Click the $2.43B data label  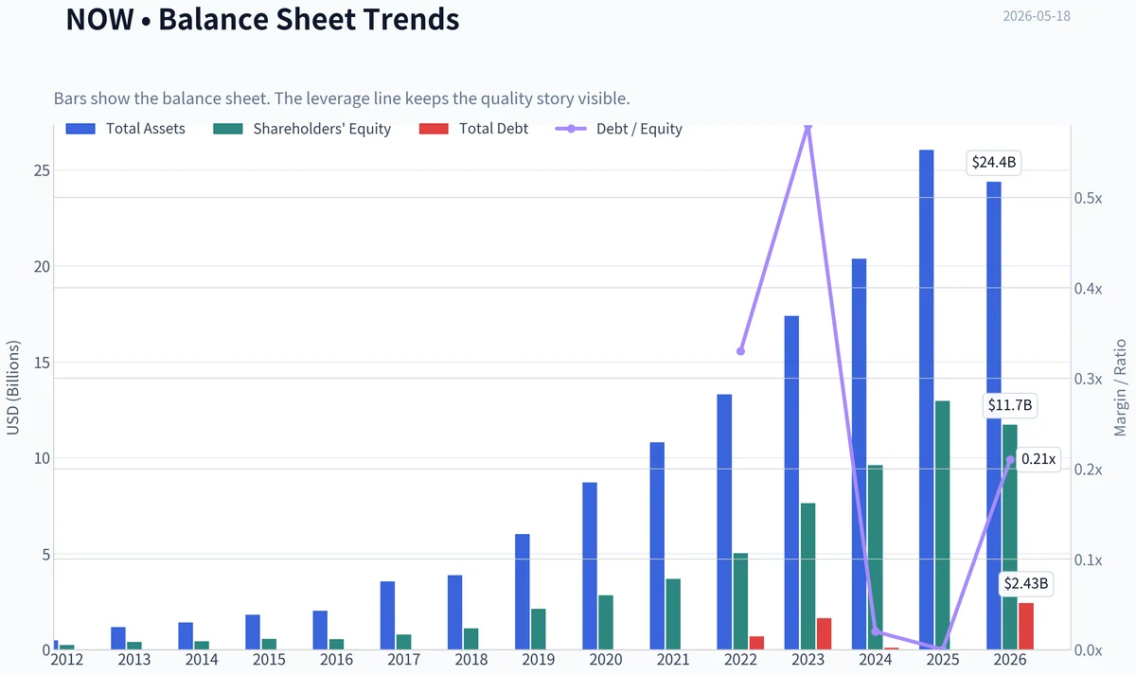pos(1026,584)
